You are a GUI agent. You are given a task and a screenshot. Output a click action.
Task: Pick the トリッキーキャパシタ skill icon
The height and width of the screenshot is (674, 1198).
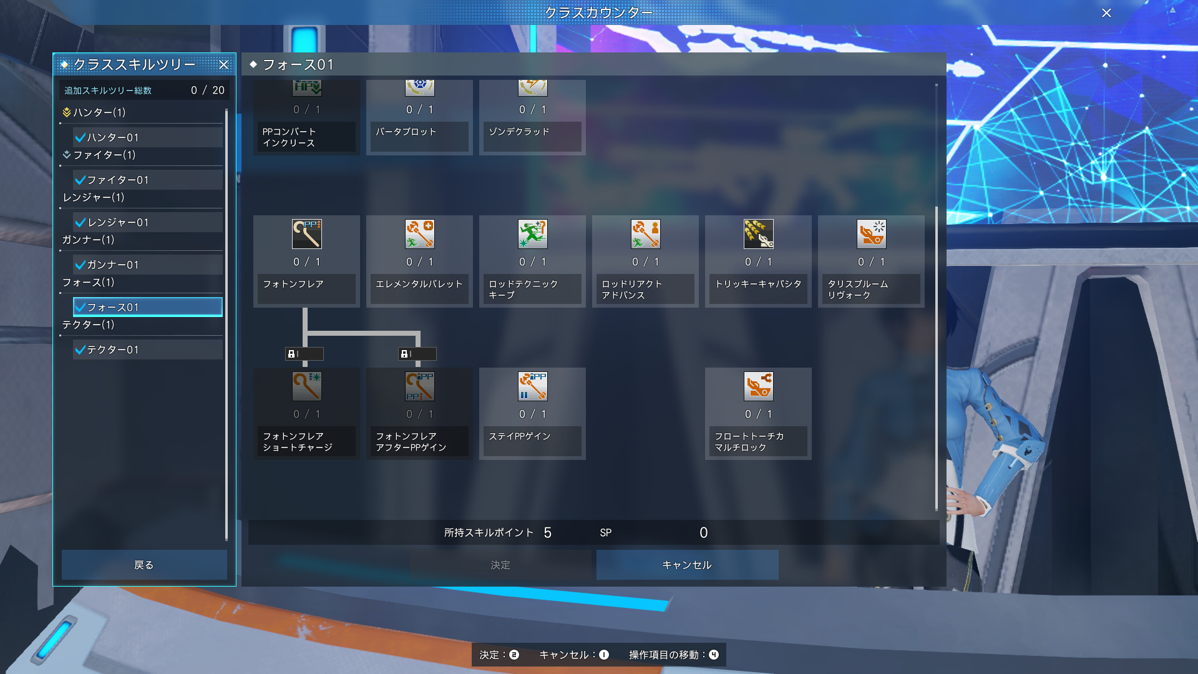tap(758, 234)
